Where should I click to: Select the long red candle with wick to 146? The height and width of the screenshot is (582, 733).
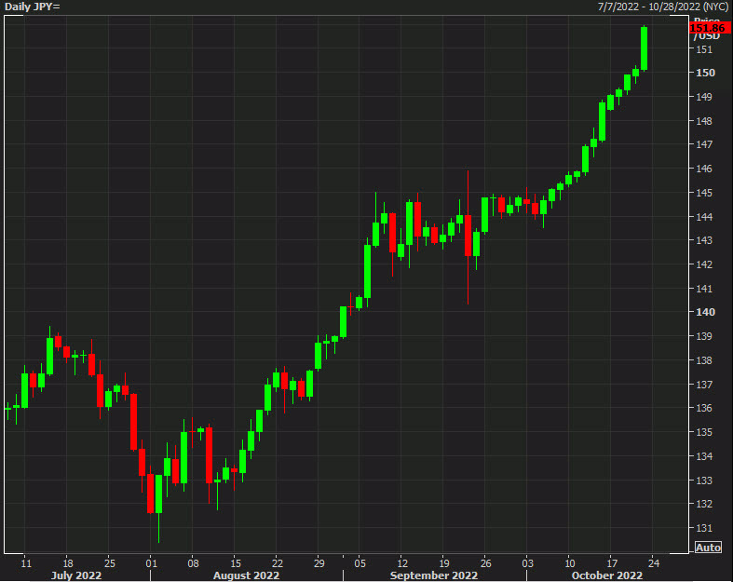pos(468,236)
